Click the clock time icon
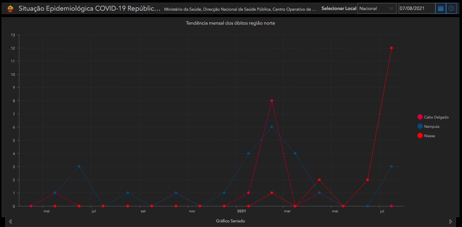 [x=451, y=8]
